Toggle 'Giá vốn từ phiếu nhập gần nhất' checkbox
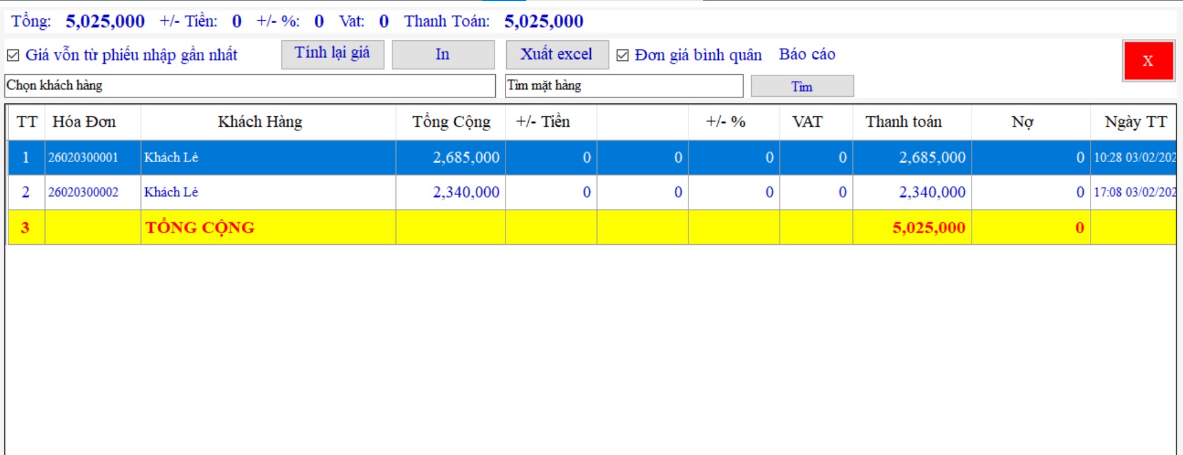 [x=13, y=55]
